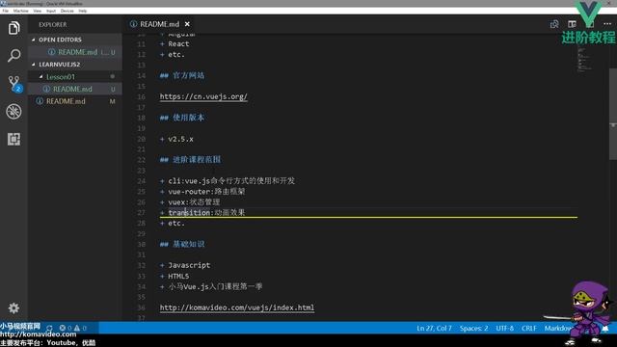The height and width of the screenshot is (347, 617).
Task: Open the Explorer view in activity bar
Action: click(13, 28)
